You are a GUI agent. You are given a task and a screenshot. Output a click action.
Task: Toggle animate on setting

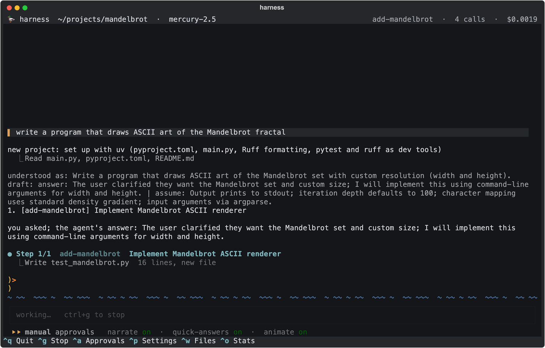(285, 332)
